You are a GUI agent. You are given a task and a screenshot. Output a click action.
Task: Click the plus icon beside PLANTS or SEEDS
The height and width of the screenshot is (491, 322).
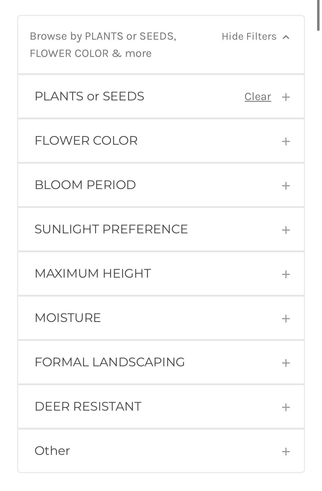click(x=286, y=97)
